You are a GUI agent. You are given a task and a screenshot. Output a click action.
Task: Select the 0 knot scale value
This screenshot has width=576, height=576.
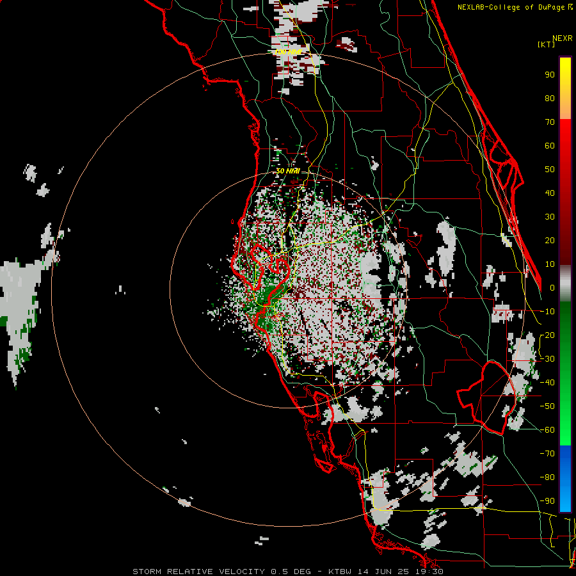[552, 287]
